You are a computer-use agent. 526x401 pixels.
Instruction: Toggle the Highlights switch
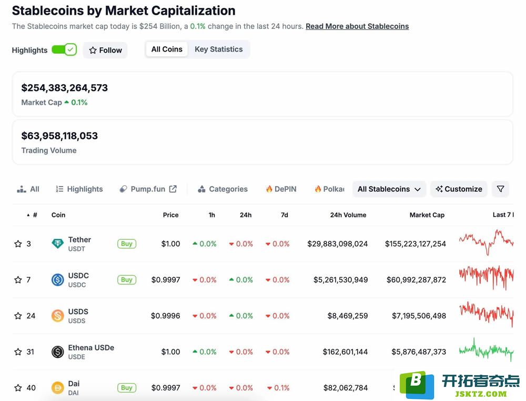[x=64, y=50]
